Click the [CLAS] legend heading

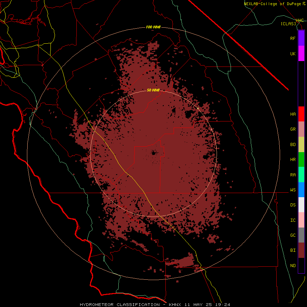point(288,24)
